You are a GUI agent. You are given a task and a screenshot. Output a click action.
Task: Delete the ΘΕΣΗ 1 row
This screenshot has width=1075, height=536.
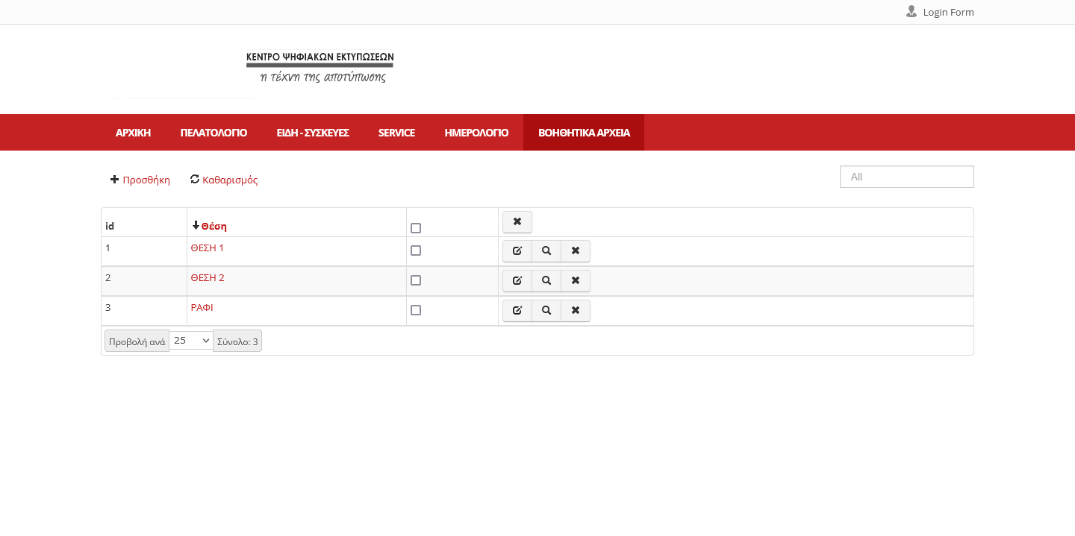point(576,251)
